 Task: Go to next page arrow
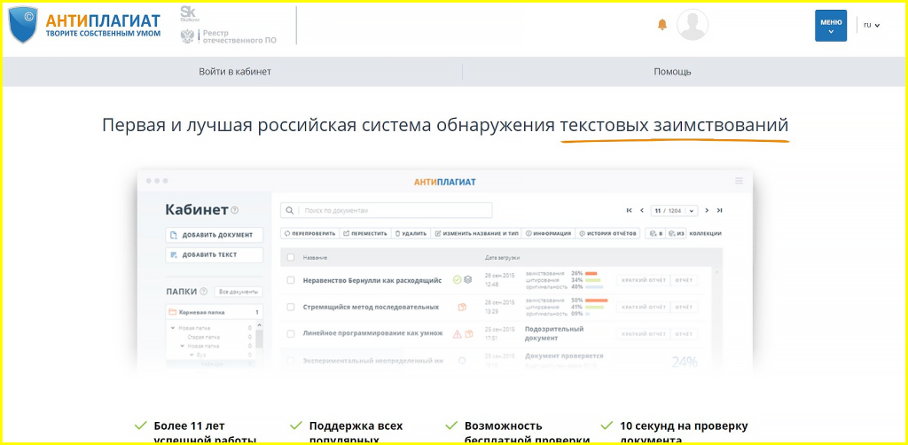point(707,211)
